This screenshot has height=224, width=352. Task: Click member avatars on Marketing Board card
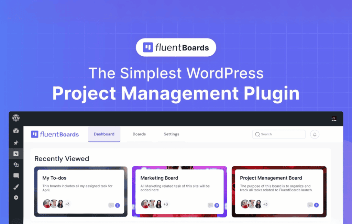(x=152, y=204)
